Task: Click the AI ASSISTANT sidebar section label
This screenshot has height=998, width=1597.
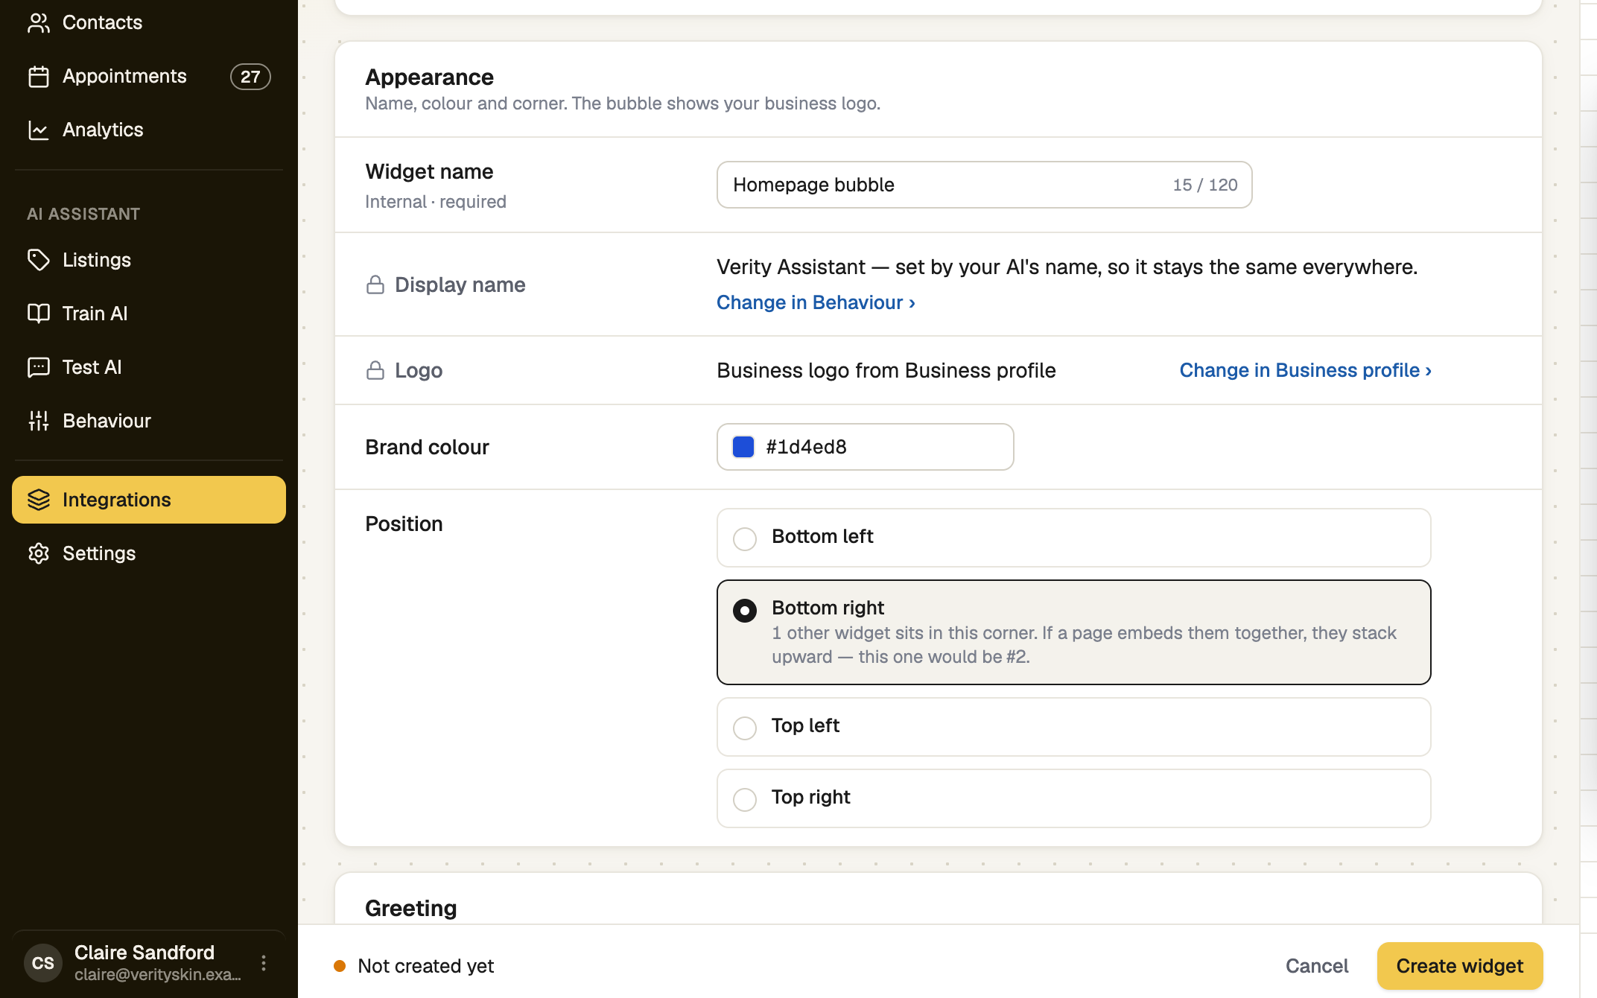Action: pyautogui.click(x=83, y=214)
